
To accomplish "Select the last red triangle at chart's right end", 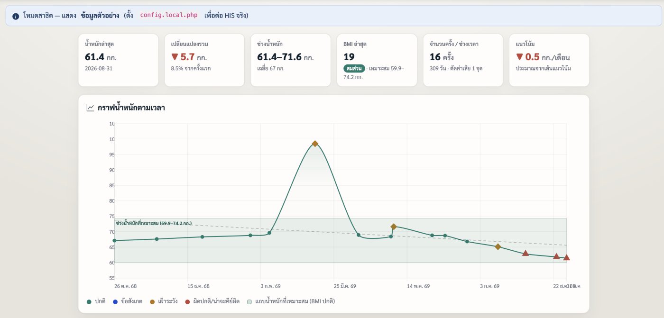I will 566,257.
